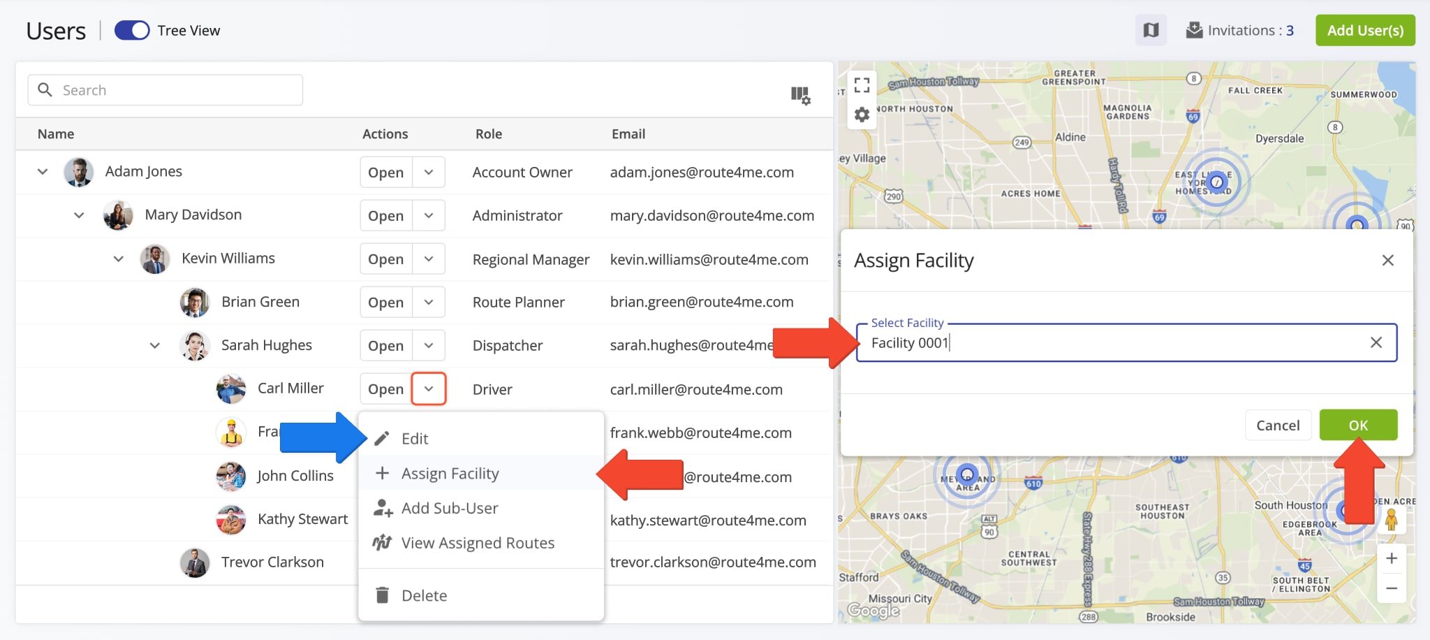The height and width of the screenshot is (640, 1430).
Task: Zoom out on the map
Action: tap(1391, 588)
